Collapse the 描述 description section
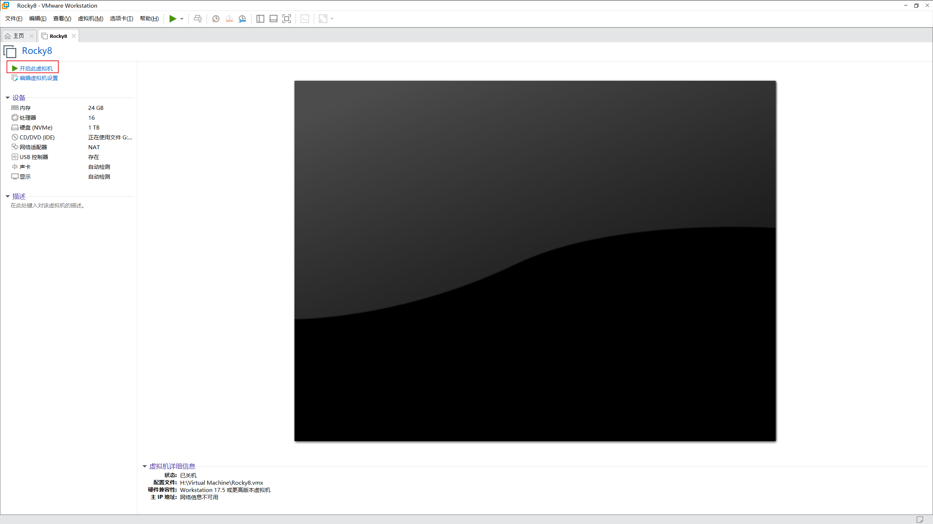Viewport: 933px width, 524px height. [x=8, y=196]
